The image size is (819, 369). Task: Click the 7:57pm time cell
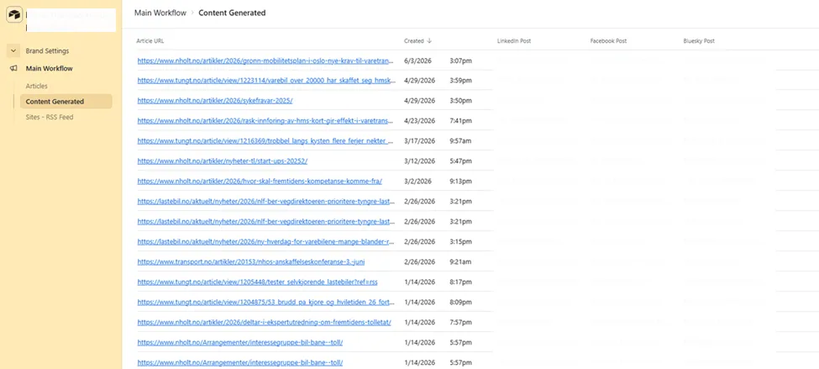pos(460,323)
